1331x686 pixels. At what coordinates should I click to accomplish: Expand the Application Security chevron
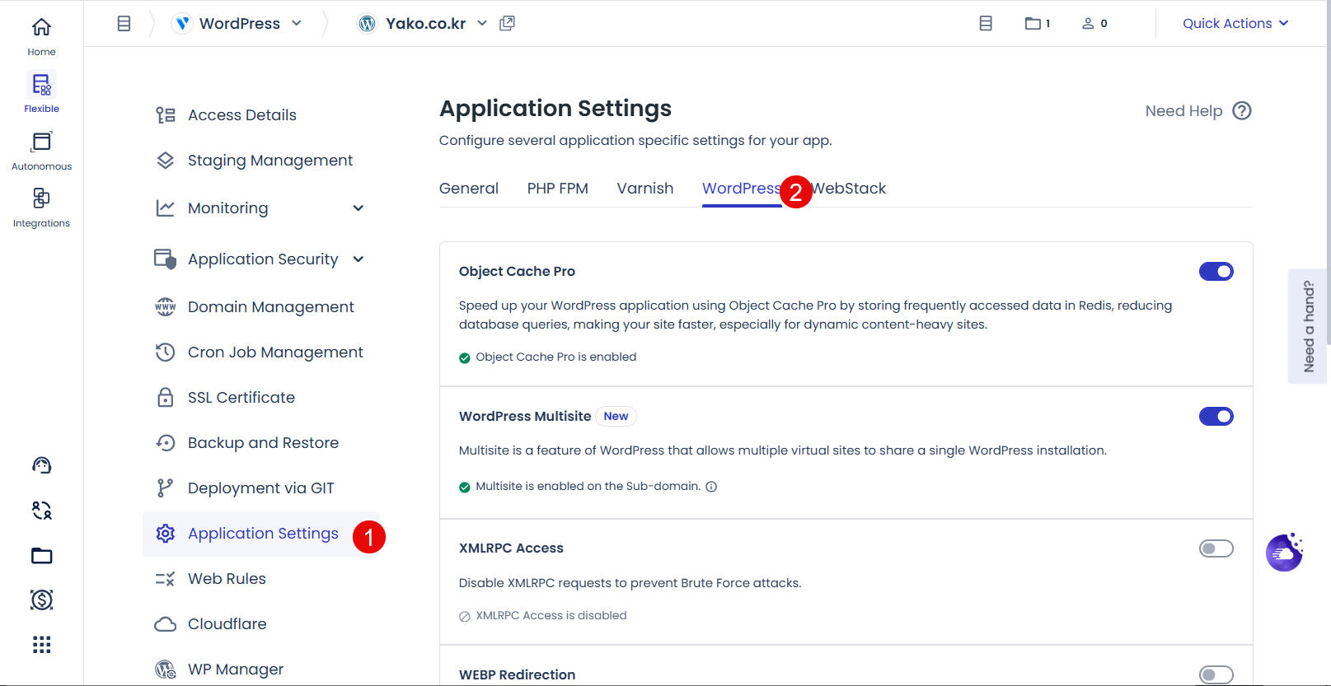[x=359, y=259]
